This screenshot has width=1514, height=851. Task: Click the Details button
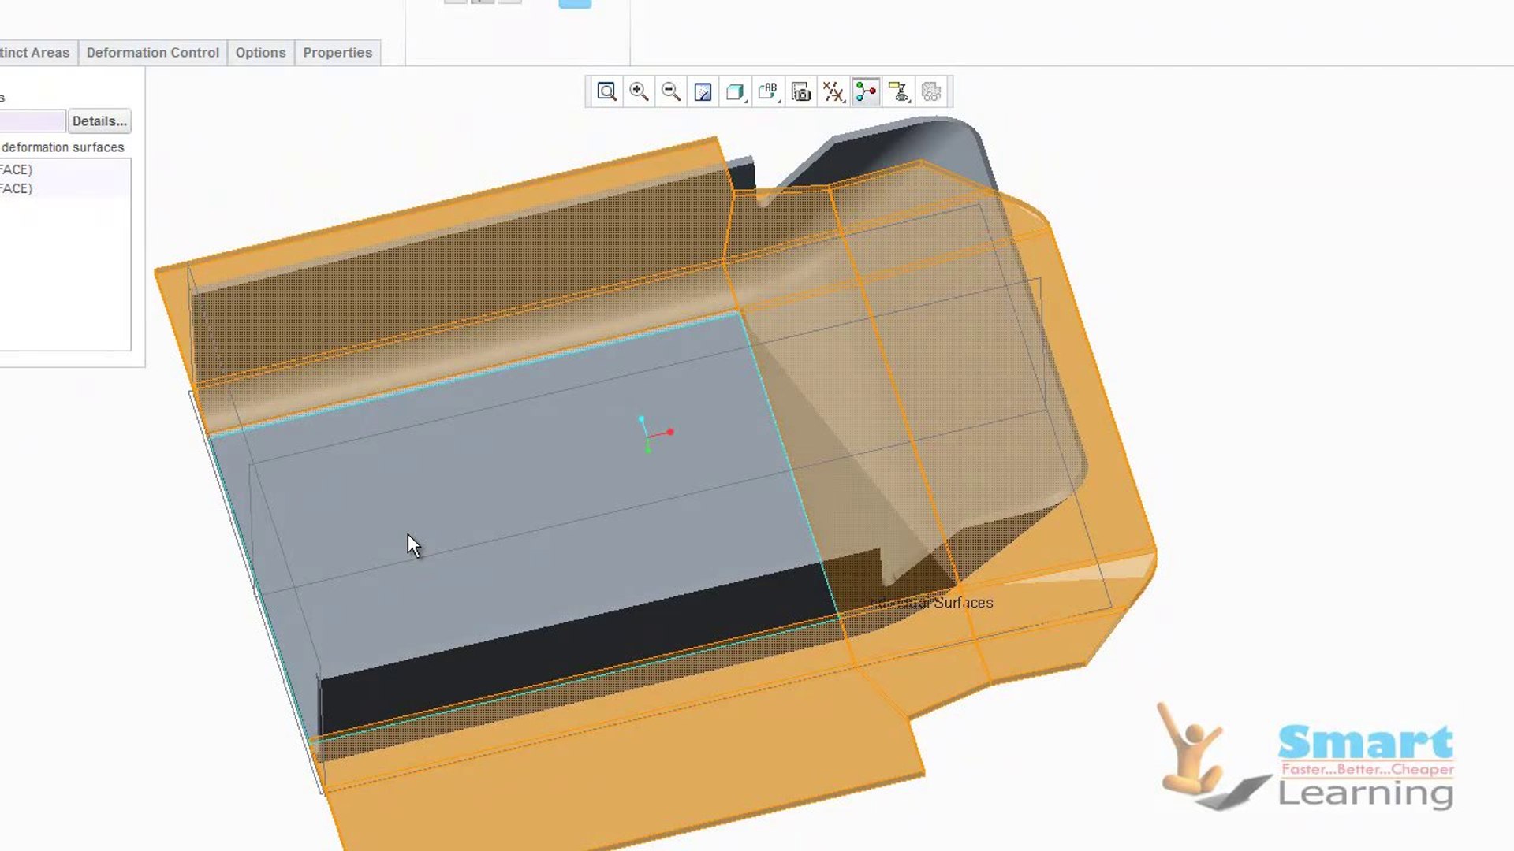point(99,121)
